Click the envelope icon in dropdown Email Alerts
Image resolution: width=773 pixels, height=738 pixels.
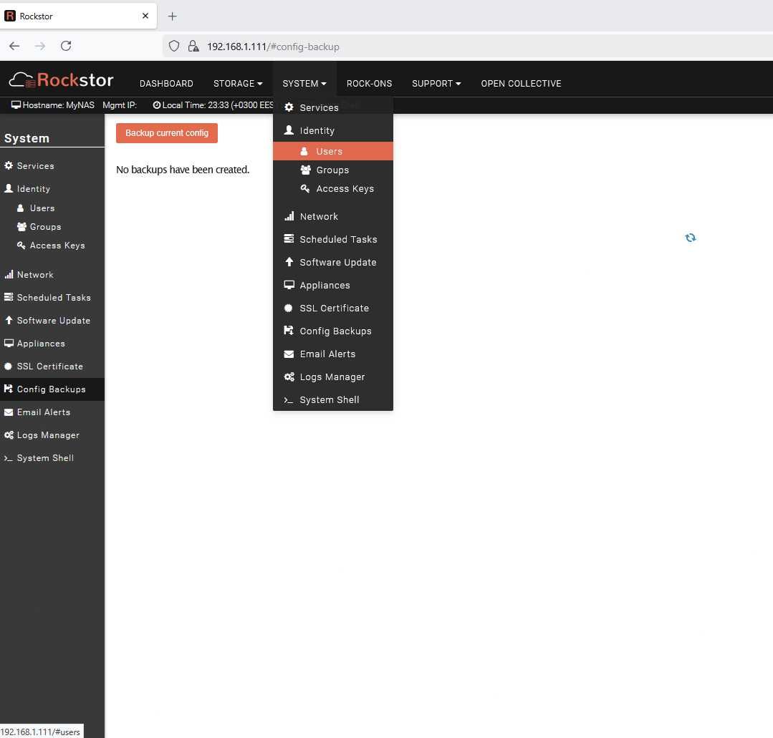coord(289,354)
